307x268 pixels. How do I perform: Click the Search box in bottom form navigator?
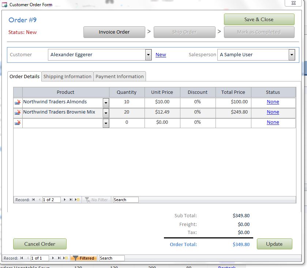(112, 258)
